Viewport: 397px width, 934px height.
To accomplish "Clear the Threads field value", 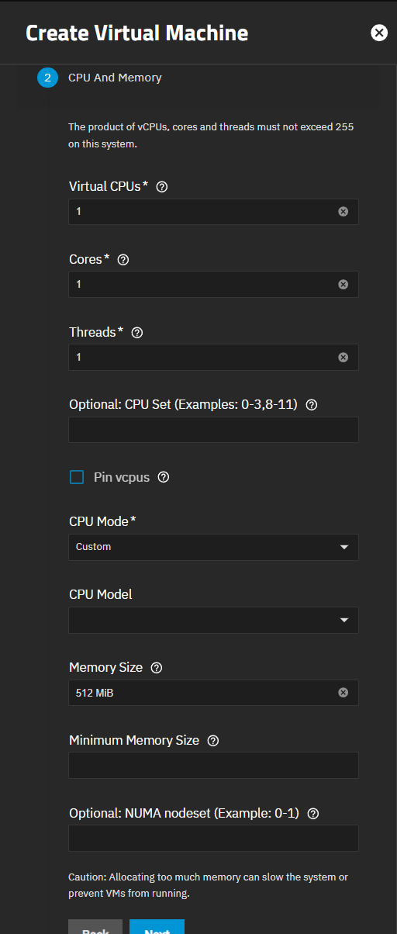I will click(343, 358).
